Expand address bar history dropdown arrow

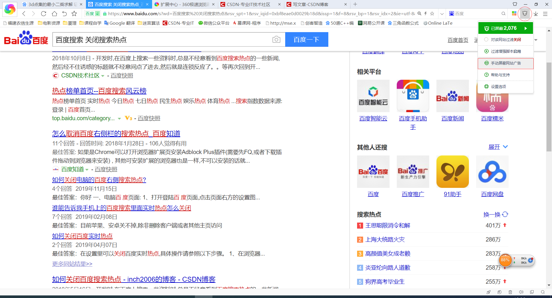pos(442,13)
